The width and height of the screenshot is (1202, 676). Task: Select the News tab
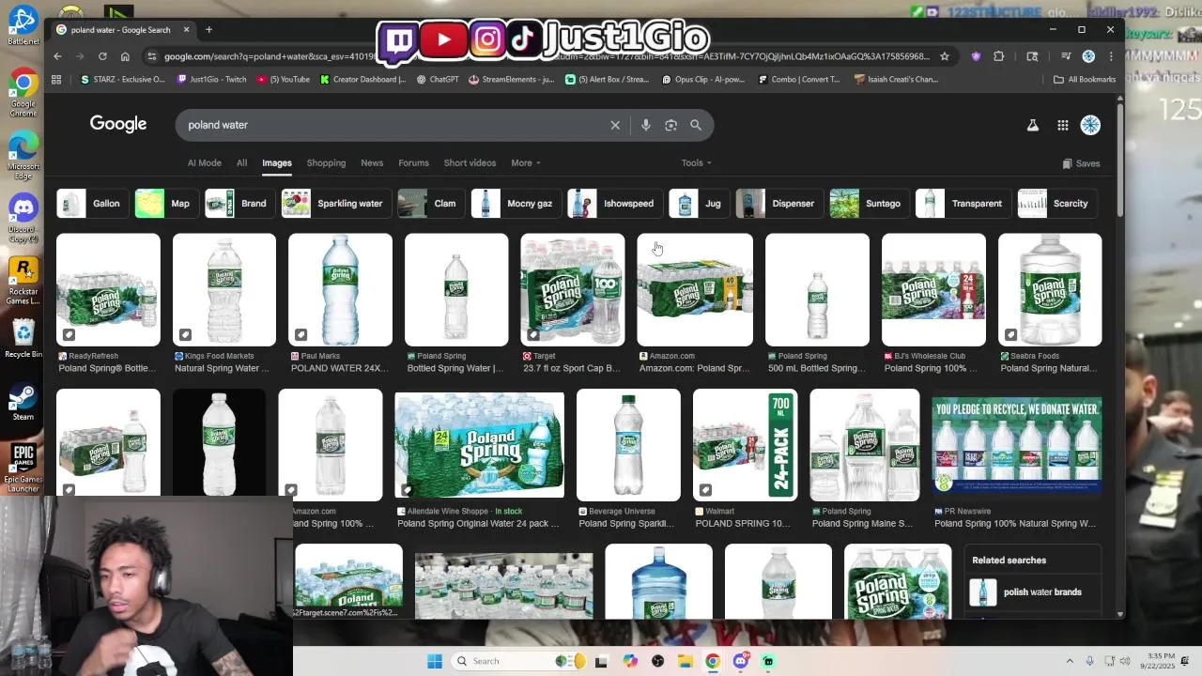pos(372,163)
